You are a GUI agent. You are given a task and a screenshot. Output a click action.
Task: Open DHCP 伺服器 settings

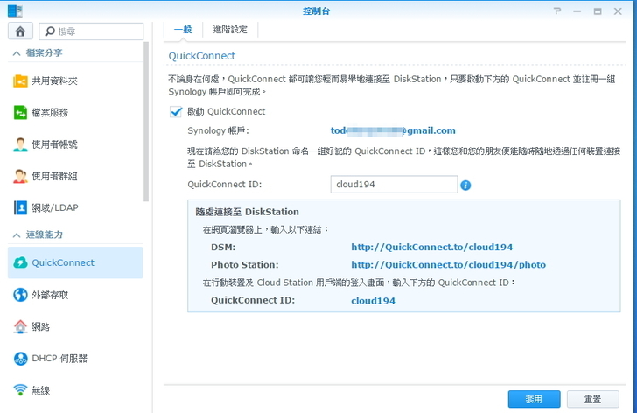click(59, 358)
